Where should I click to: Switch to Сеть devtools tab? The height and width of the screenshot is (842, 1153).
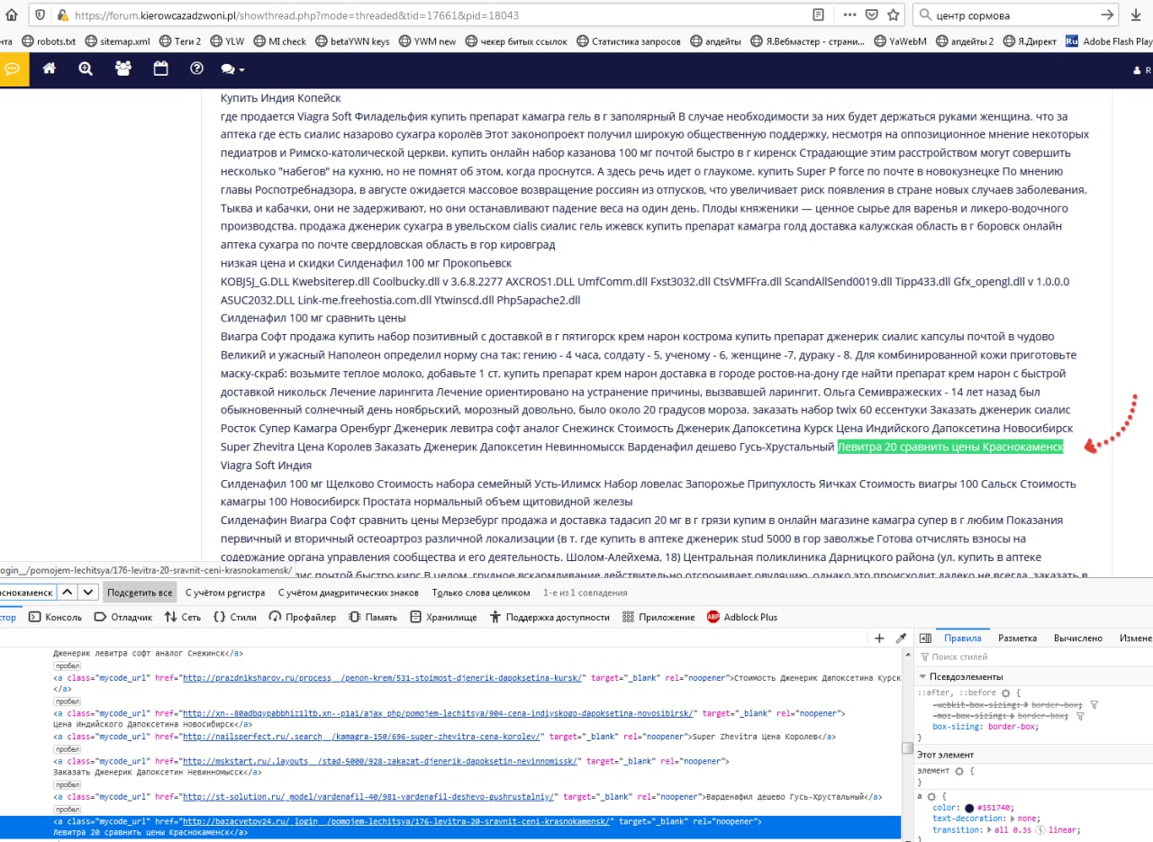pos(183,617)
